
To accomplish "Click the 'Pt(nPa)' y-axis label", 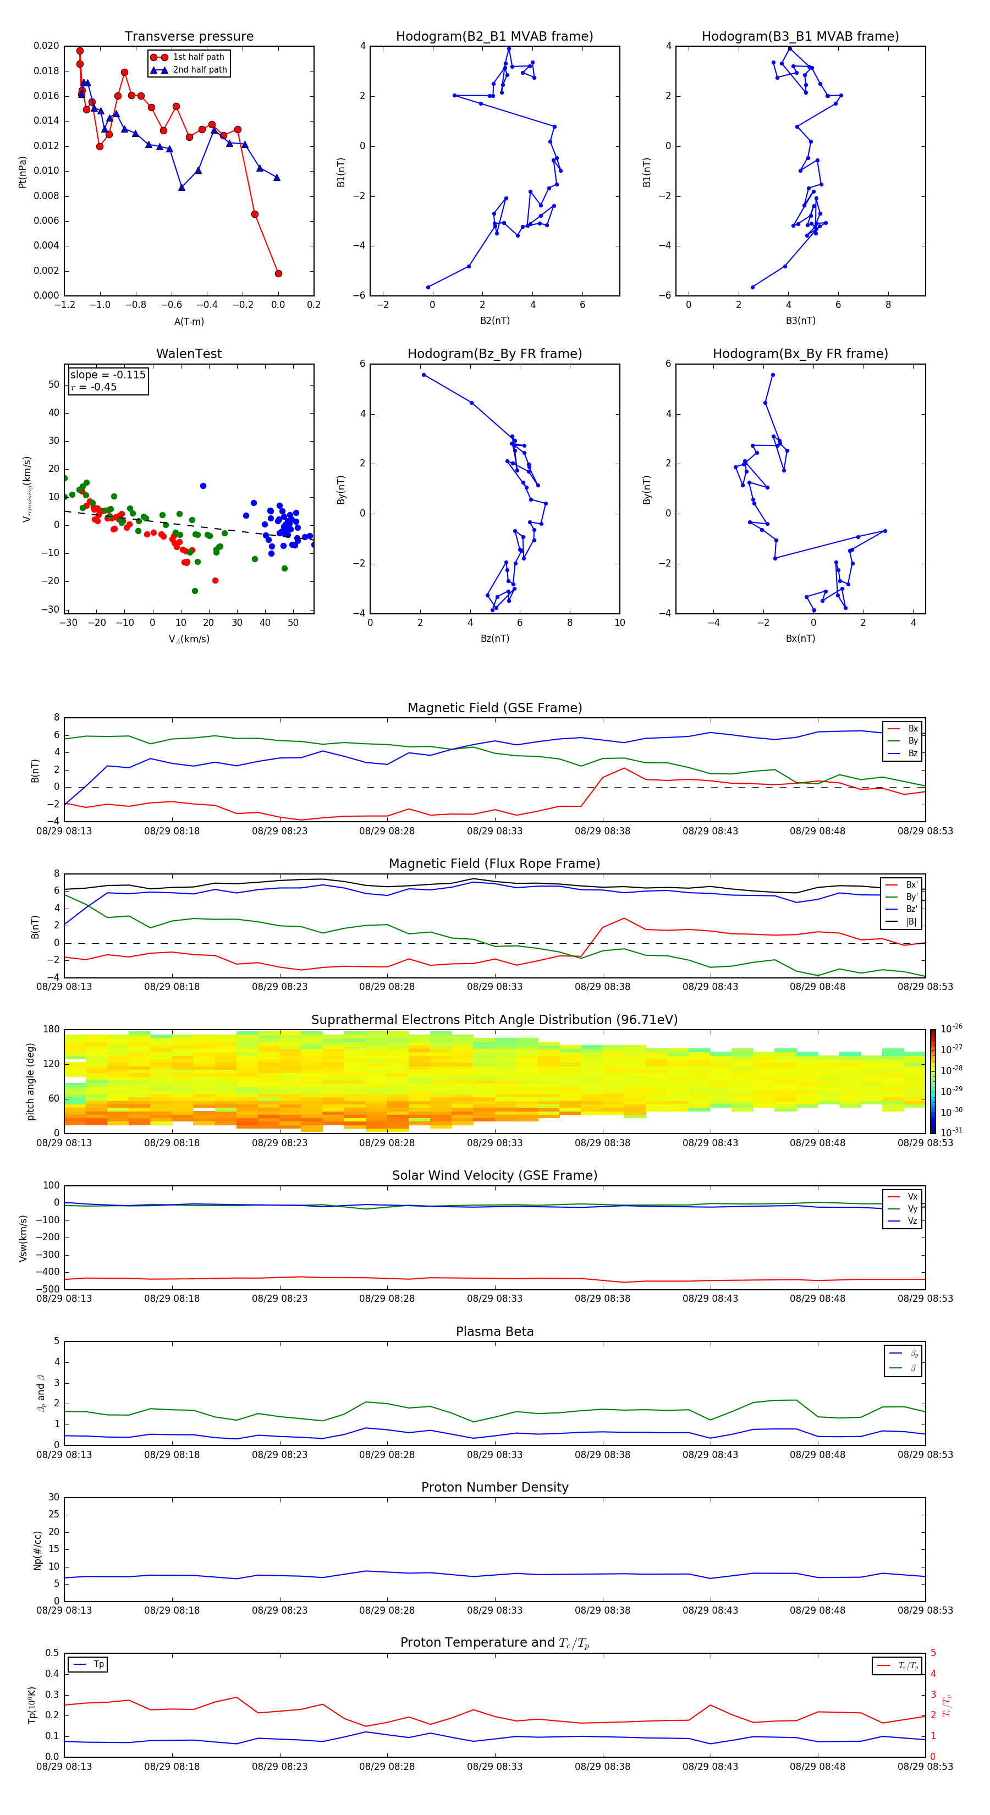I will [23, 172].
